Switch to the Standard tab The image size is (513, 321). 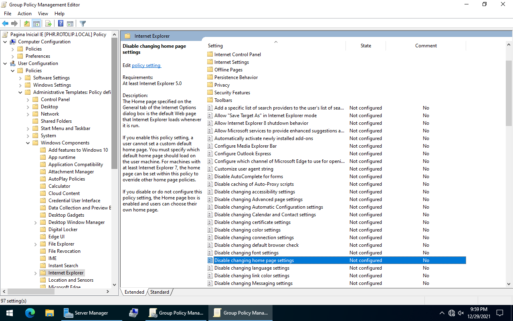pos(160,292)
